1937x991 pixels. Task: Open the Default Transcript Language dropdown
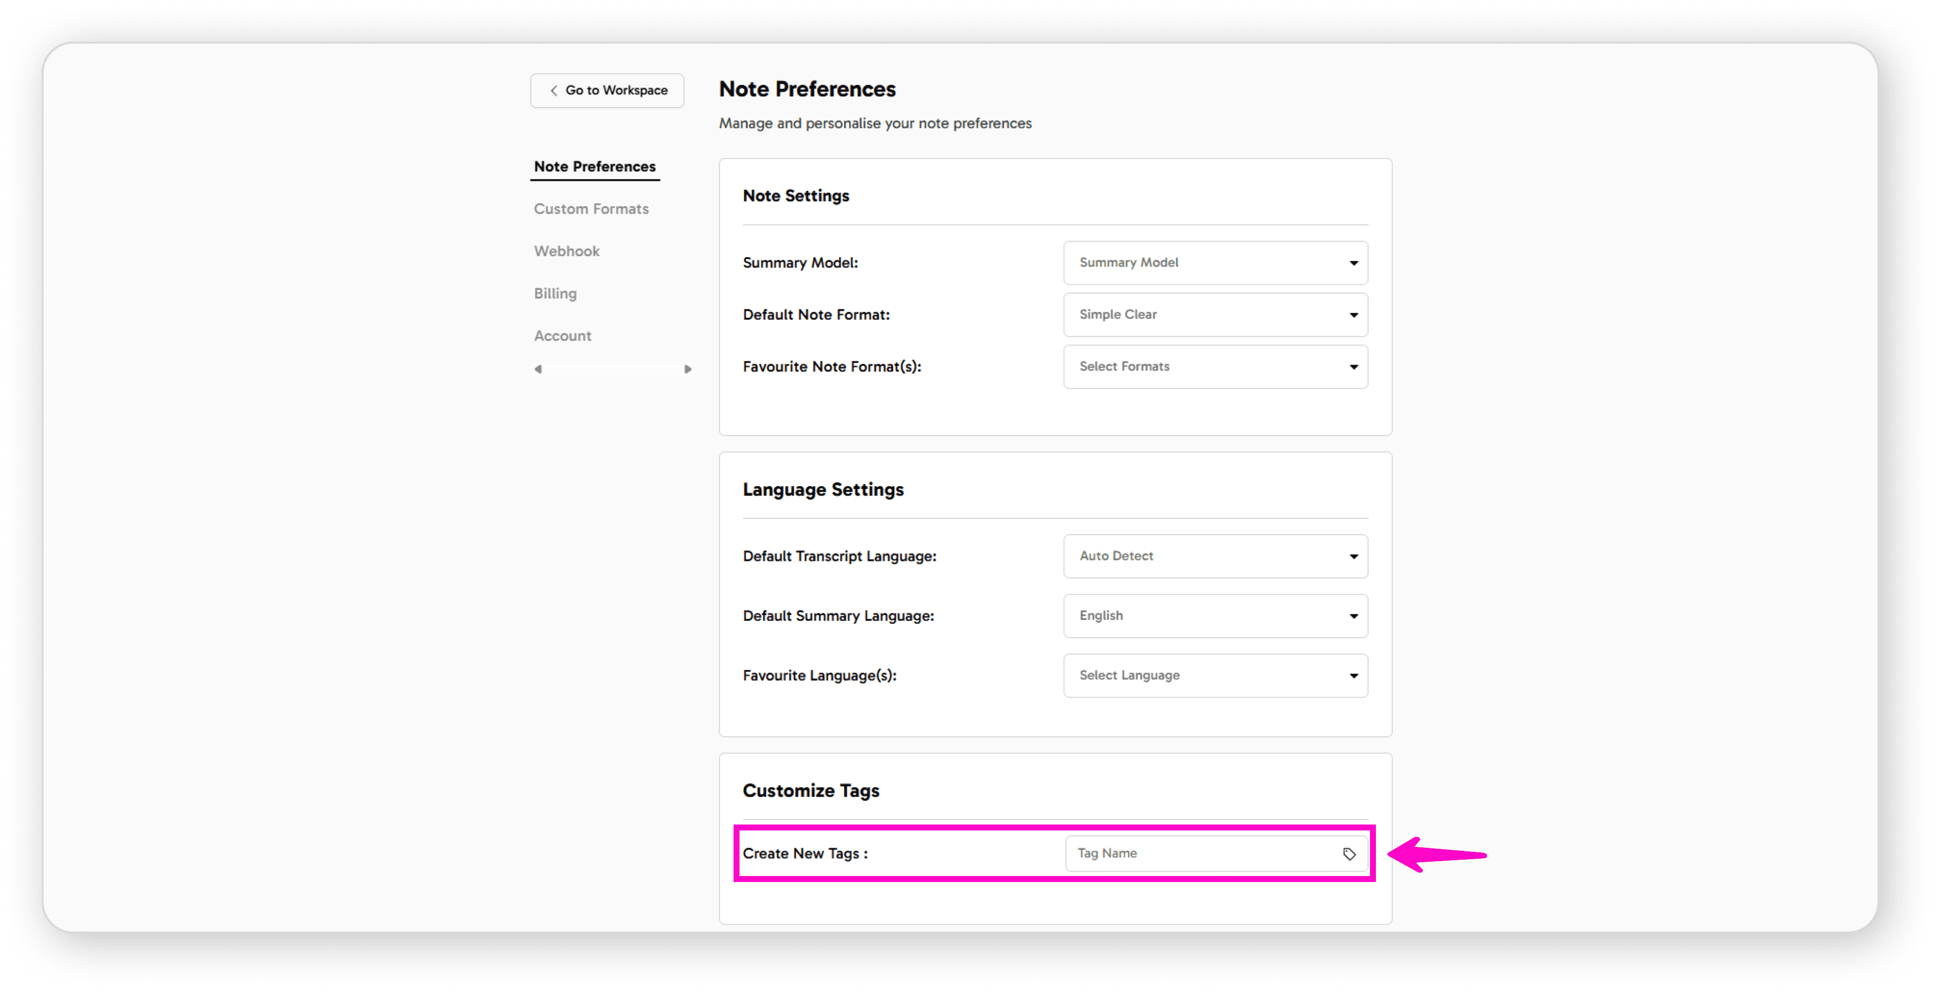pyautogui.click(x=1215, y=556)
